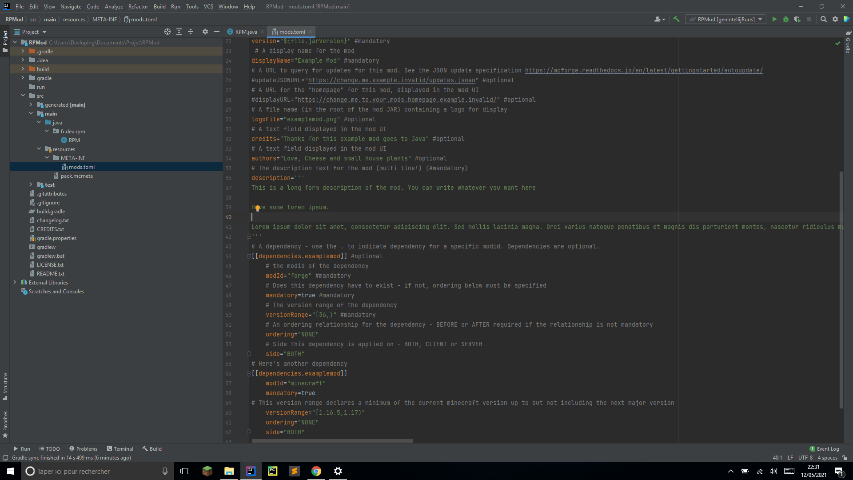Screen dimensions: 853x480
Task: Click the horizontal editor scrollbar
Action: [332, 441]
